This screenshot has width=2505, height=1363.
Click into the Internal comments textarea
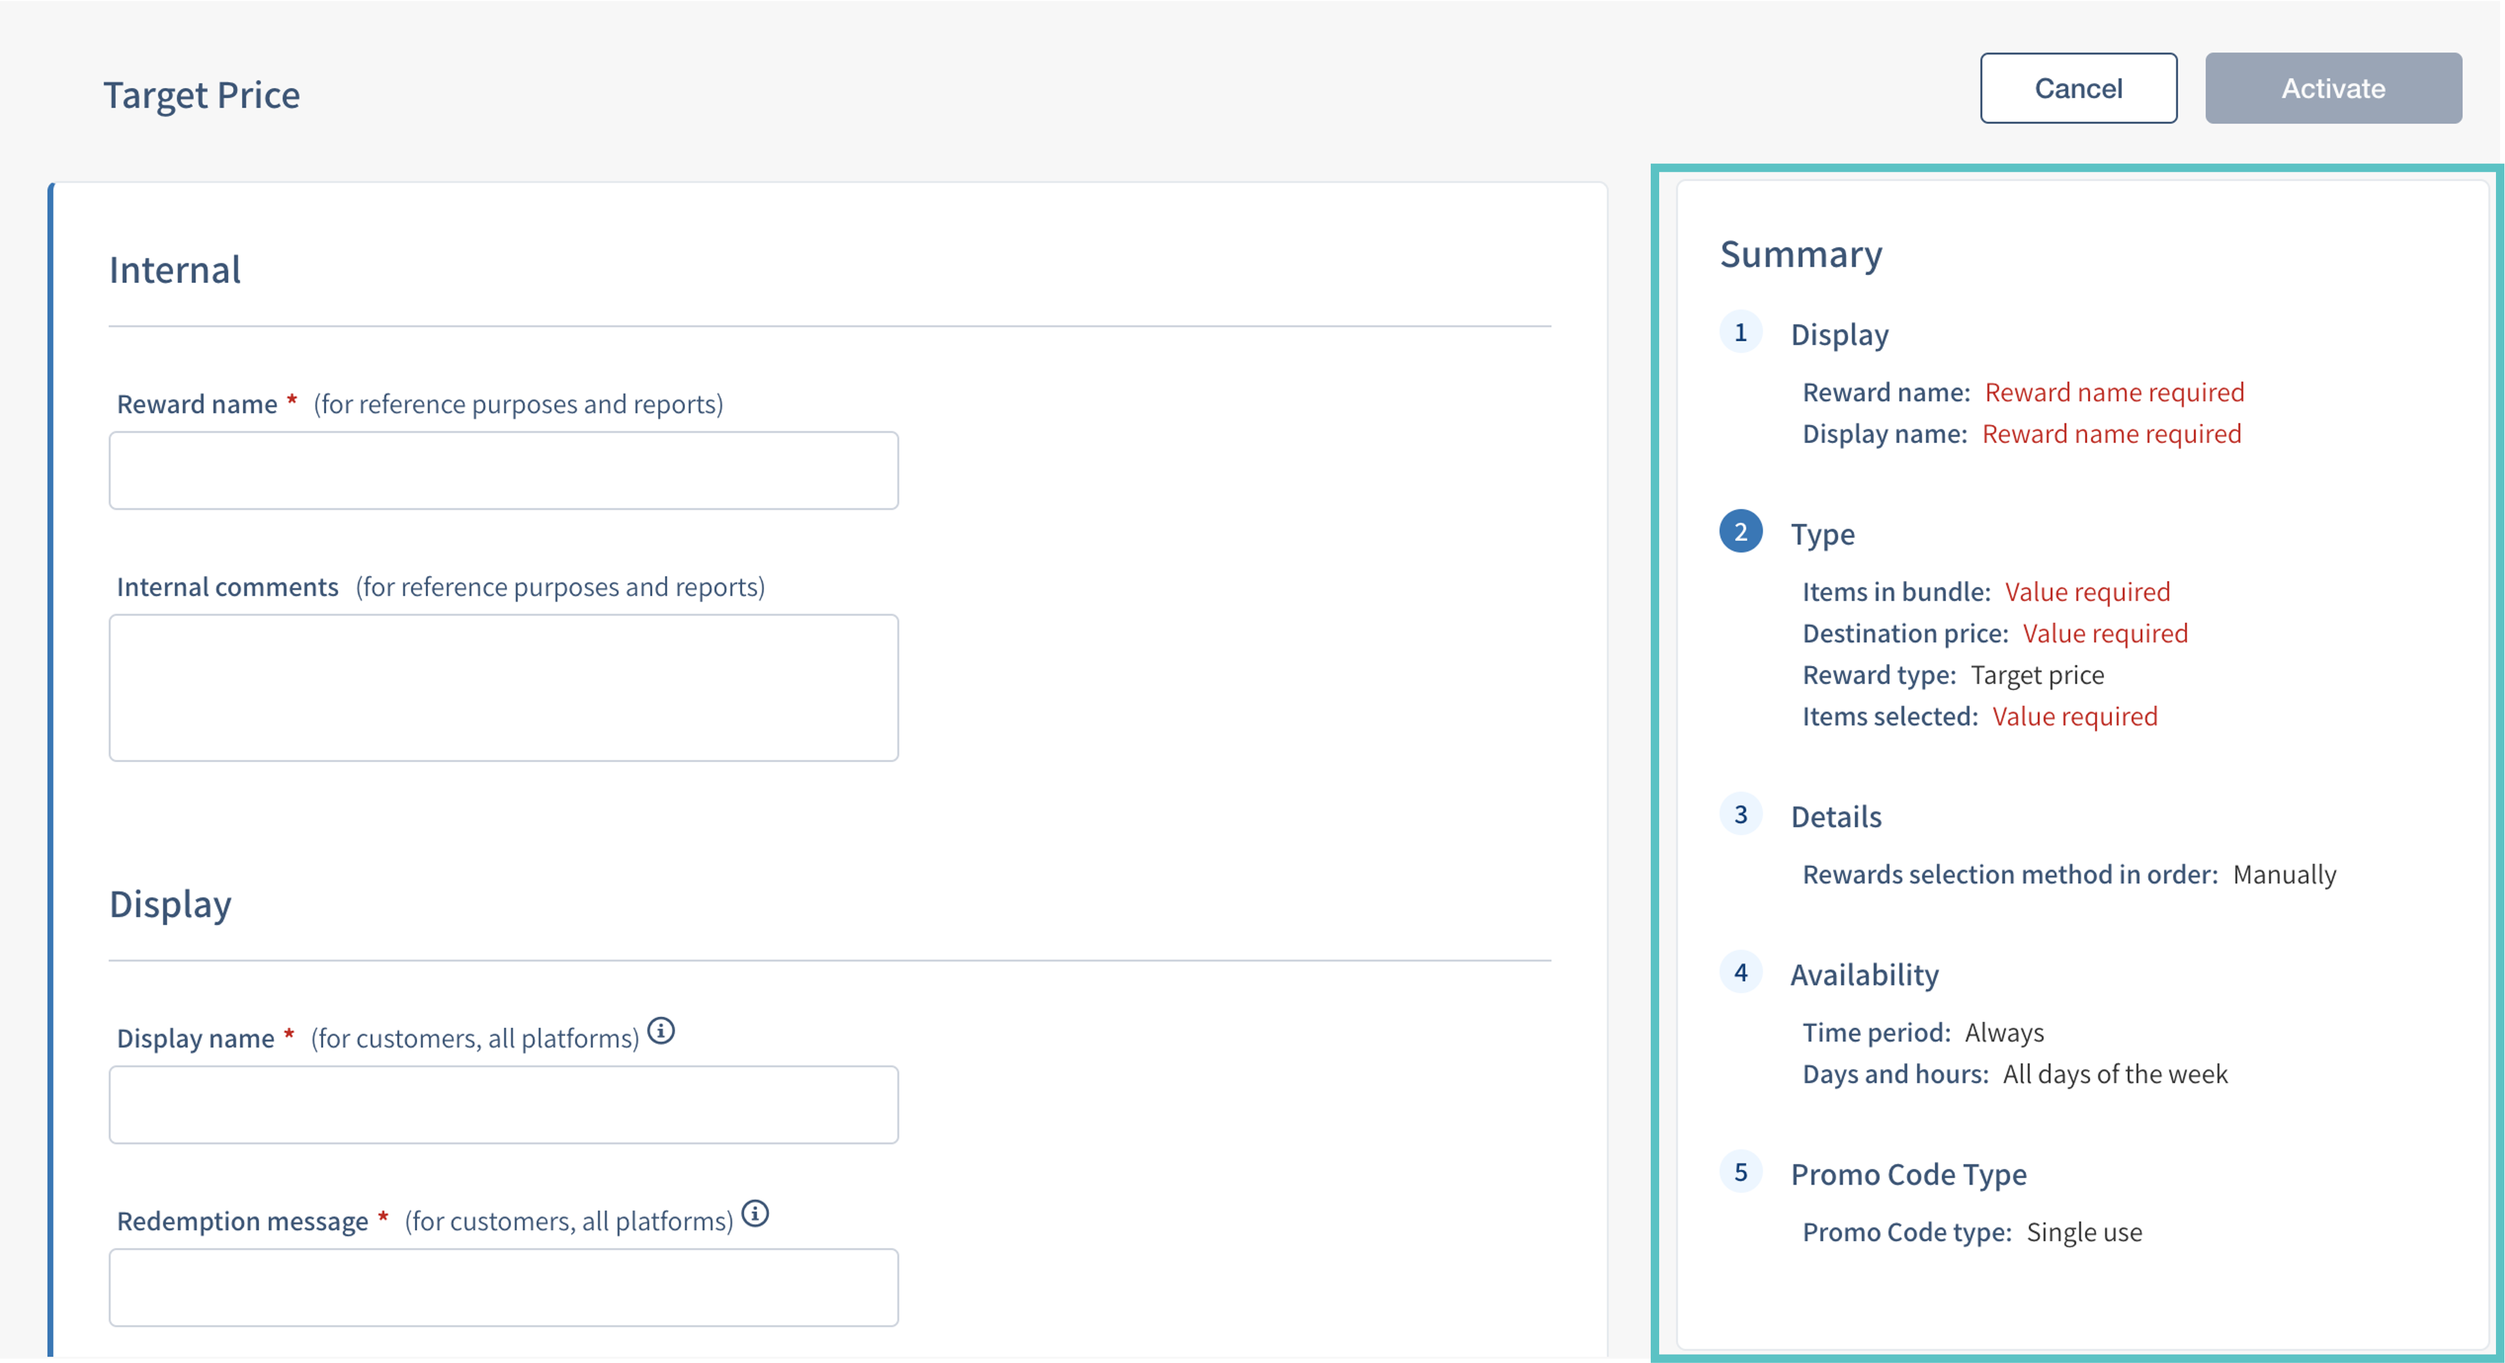[504, 688]
